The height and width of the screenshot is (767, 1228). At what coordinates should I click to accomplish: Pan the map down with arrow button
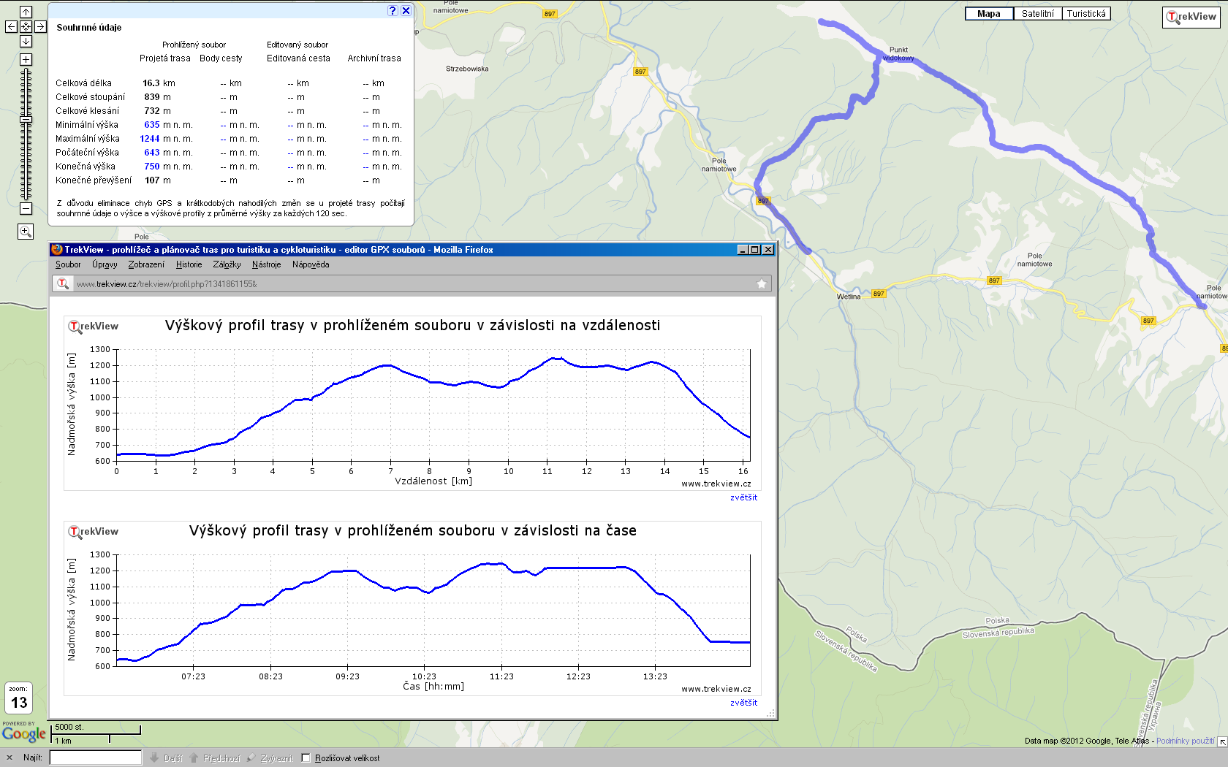(26, 41)
